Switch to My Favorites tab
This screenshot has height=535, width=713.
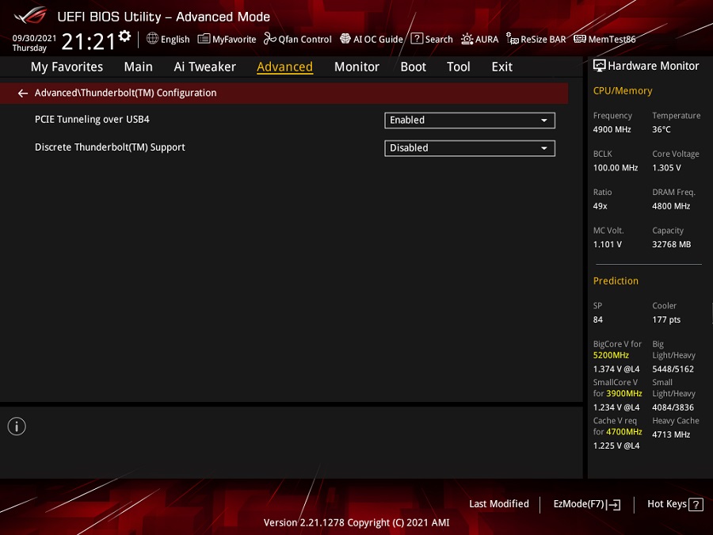coord(67,67)
